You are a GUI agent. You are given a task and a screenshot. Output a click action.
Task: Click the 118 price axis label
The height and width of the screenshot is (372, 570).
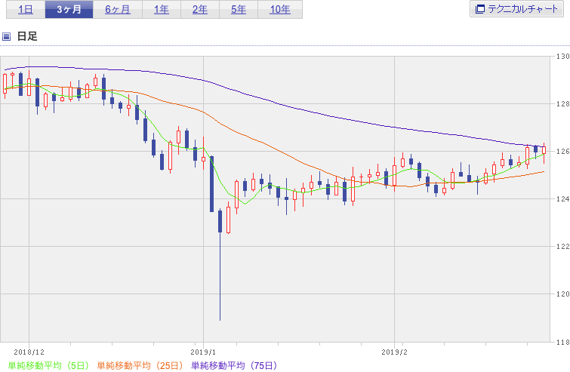coord(562,342)
